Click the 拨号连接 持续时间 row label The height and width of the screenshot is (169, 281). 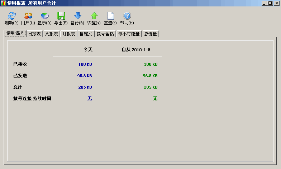click(x=32, y=99)
